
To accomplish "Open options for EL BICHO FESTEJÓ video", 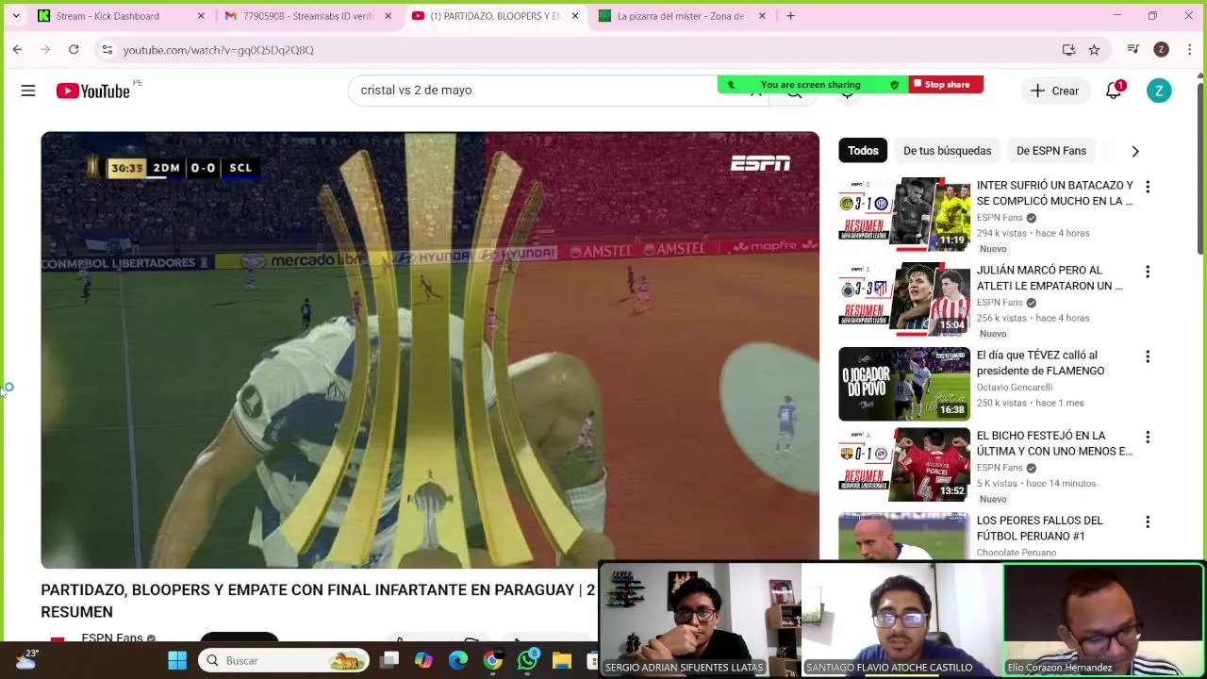I will 1148,437.
